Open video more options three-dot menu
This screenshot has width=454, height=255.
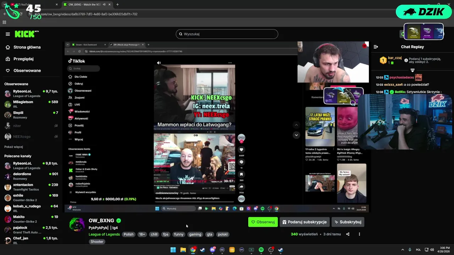click(359, 234)
